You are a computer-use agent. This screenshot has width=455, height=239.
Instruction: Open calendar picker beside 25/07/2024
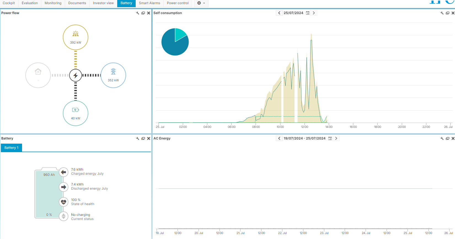pyautogui.click(x=308, y=13)
